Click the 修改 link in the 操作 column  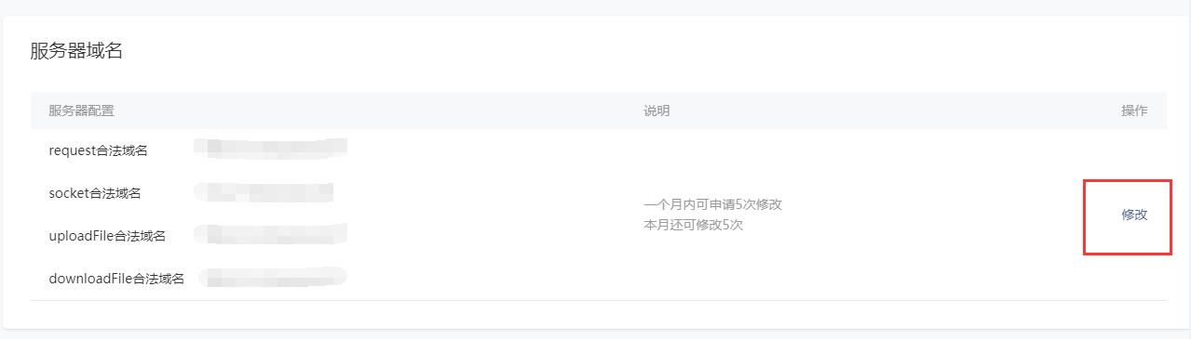(1134, 215)
